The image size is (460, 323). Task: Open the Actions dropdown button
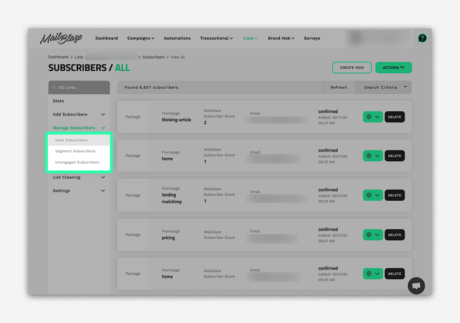(393, 68)
